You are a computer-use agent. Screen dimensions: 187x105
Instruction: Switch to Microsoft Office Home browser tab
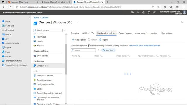23,2
